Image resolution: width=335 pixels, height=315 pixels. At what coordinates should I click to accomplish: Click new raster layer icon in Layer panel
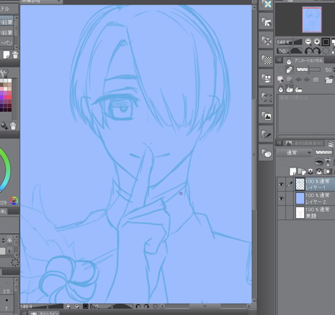pos(293,171)
